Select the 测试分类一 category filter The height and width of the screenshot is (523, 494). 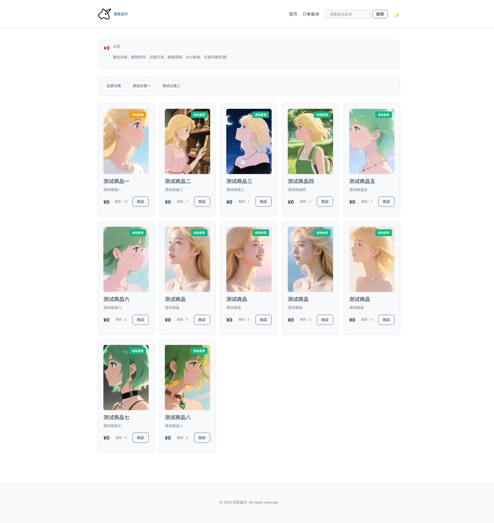pos(141,86)
